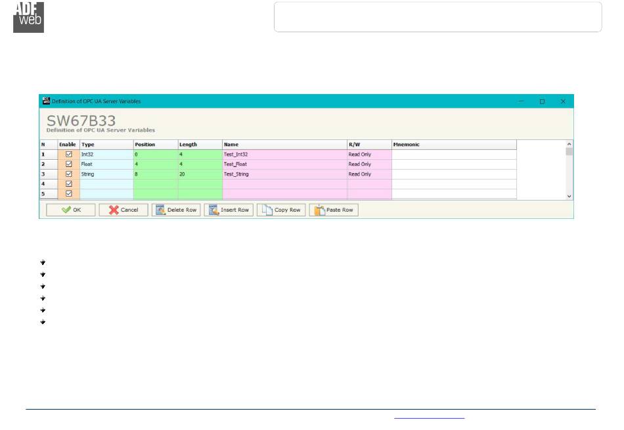Screen dimensions: 624x430
Task: Maximize the Definition of OPC UA window
Action: 542,101
